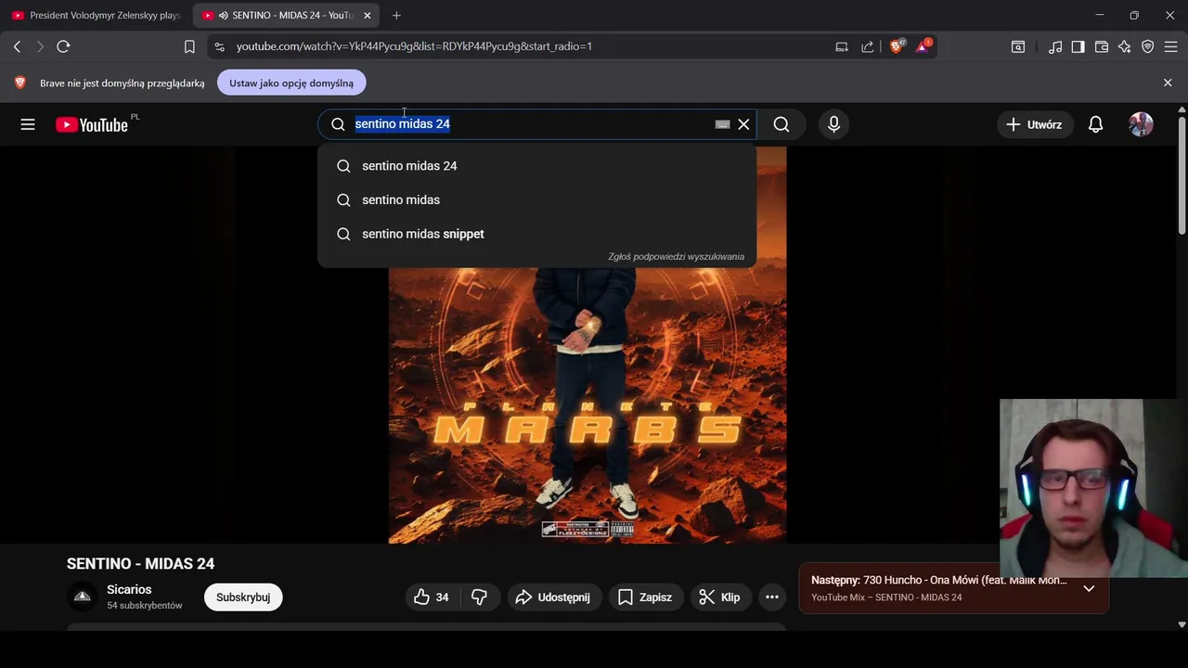Click the SENTINO - MIDAS 24 video title
The width and height of the screenshot is (1188, 668).
point(140,563)
